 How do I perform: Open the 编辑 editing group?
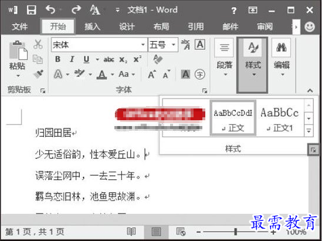[282, 57]
